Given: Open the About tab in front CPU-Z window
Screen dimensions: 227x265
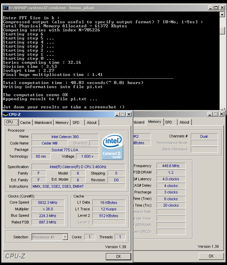Looking at the screenshot, I should pos(92,123).
